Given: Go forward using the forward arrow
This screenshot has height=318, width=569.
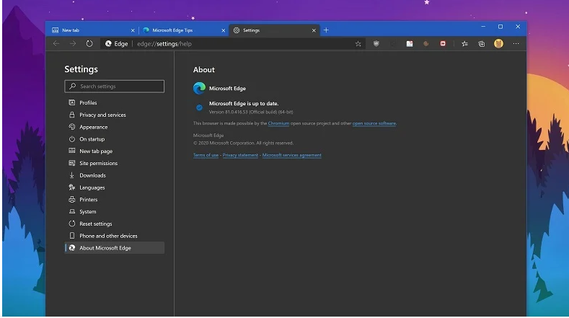Looking at the screenshot, I should (x=73, y=43).
